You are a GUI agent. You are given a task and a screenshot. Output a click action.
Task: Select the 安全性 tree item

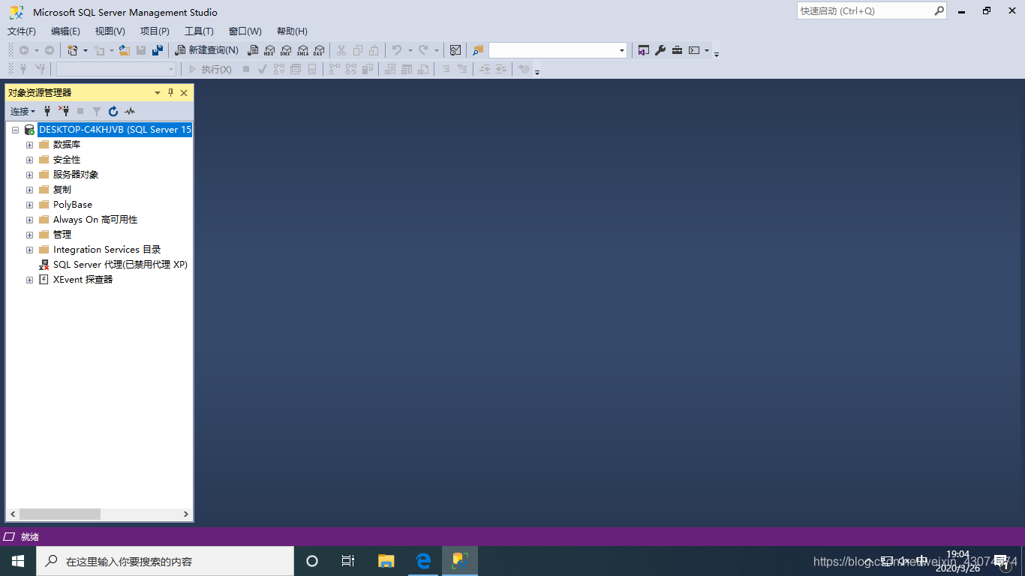(67, 160)
